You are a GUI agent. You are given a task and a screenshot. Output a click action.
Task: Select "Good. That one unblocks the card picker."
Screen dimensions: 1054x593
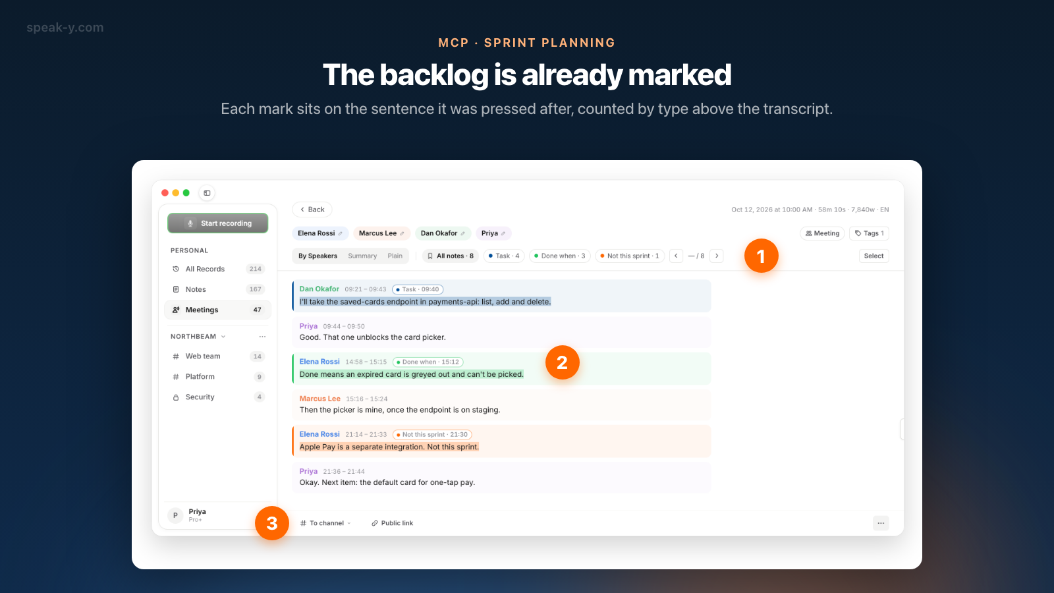pyautogui.click(x=373, y=337)
